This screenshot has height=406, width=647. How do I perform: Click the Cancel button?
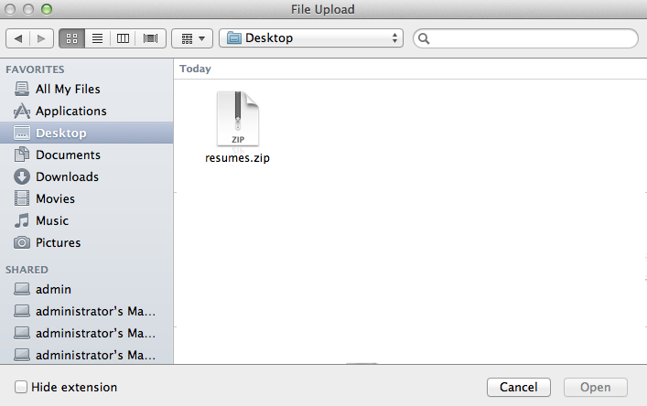coord(519,387)
